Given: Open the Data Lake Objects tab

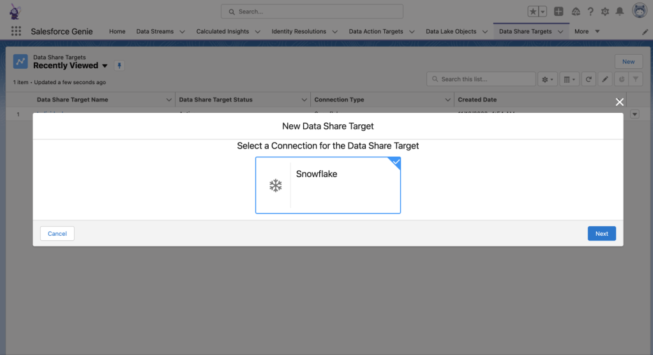Looking at the screenshot, I should click(451, 32).
